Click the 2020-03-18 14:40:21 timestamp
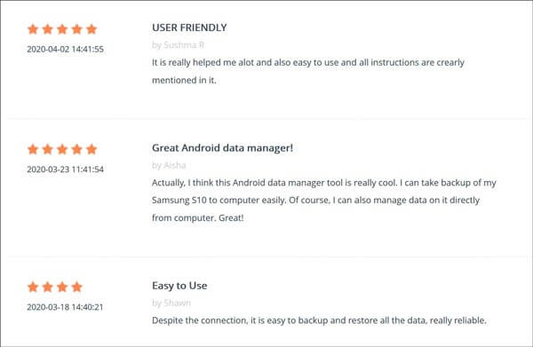This screenshot has width=533, height=347. click(x=65, y=307)
